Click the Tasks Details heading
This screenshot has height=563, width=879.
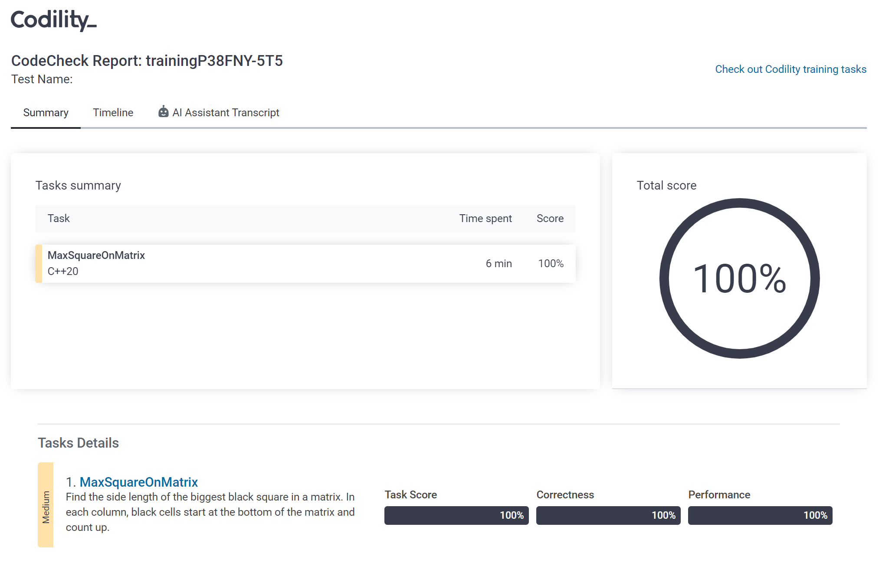[78, 443]
